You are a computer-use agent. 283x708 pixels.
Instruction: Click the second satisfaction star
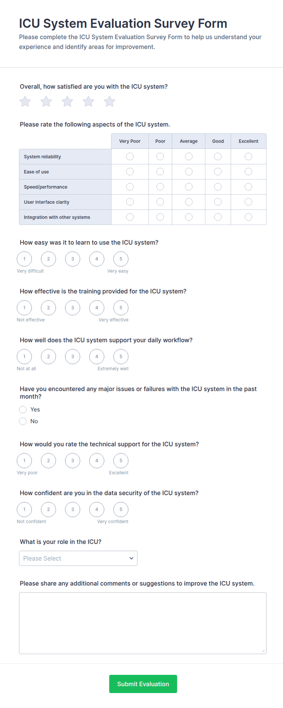click(46, 101)
